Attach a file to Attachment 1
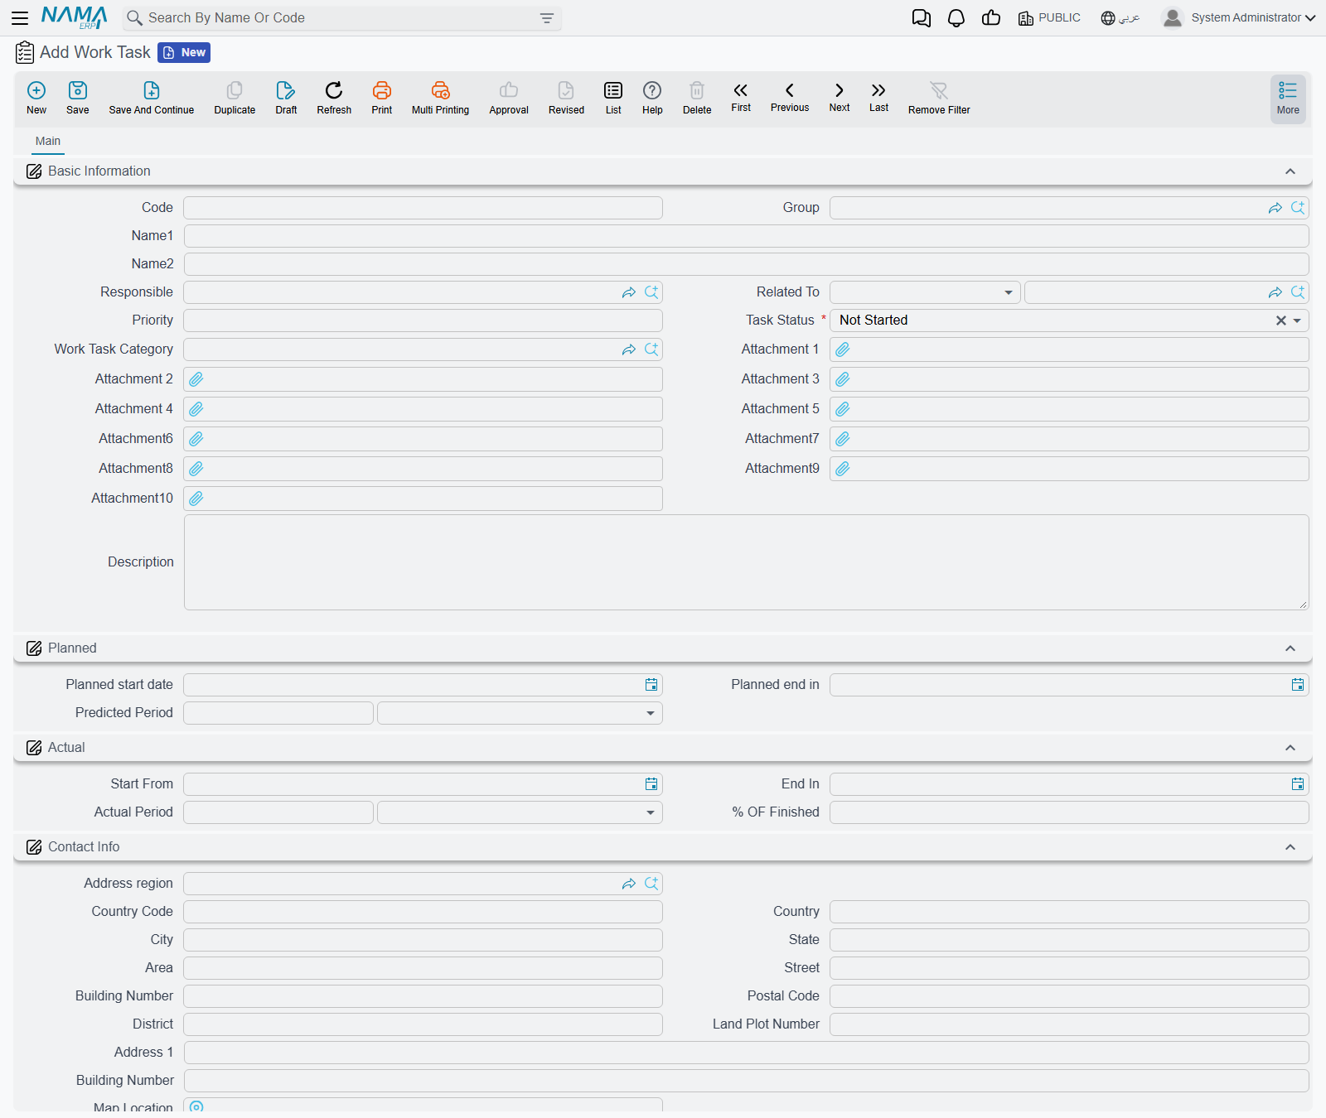This screenshot has width=1326, height=1118. tap(843, 349)
